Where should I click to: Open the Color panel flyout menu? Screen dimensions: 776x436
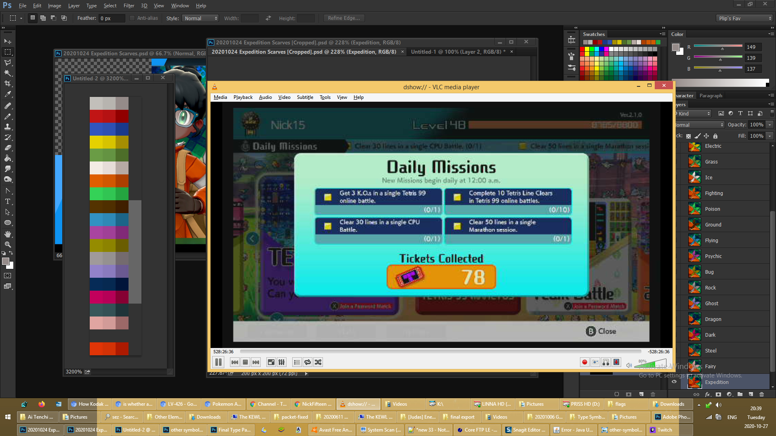(x=771, y=34)
